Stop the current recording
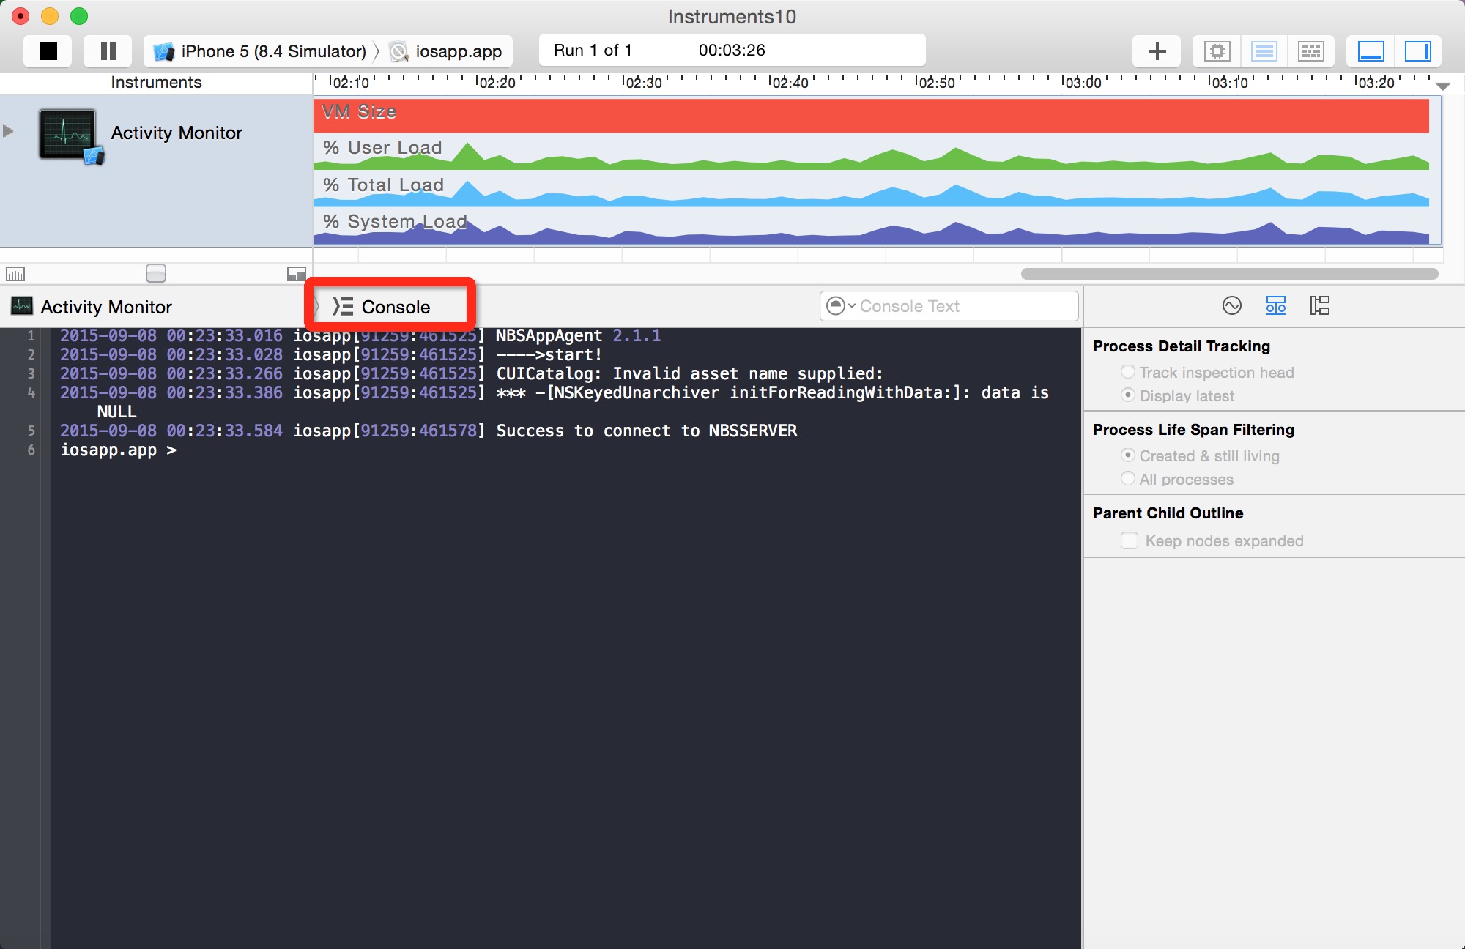1465x949 pixels. (48, 51)
